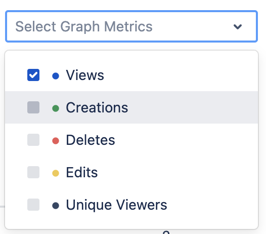266x234 pixels.
Task: Click the Select Graph Metrics placeholder text
Action: click(x=84, y=27)
